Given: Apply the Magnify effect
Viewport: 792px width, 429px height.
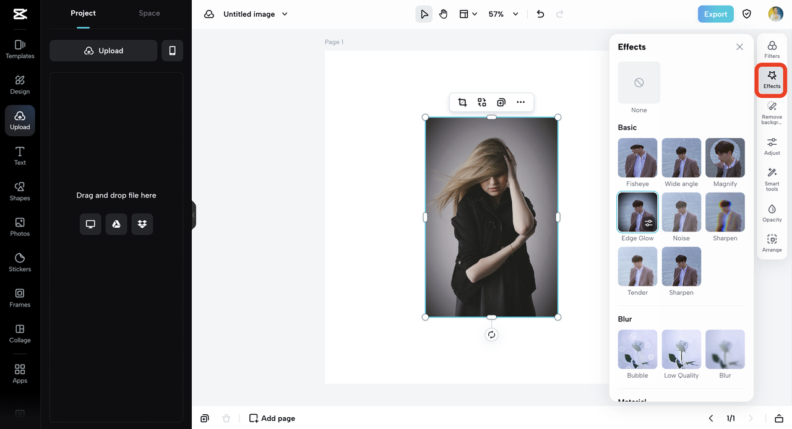Looking at the screenshot, I should tap(725, 158).
